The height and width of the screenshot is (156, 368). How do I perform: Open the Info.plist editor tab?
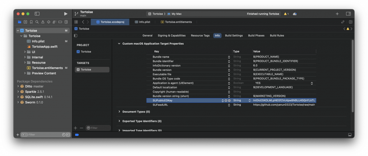click(x=144, y=22)
